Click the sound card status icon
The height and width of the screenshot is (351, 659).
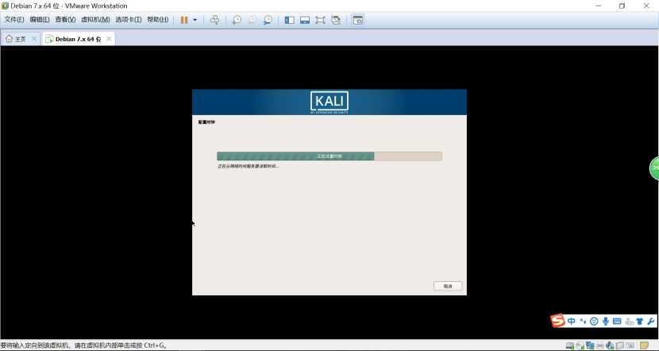(x=610, y=345)
